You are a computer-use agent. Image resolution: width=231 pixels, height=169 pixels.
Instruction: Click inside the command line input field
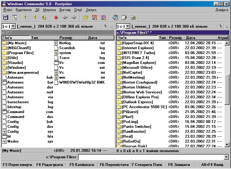tap(151, 157)
